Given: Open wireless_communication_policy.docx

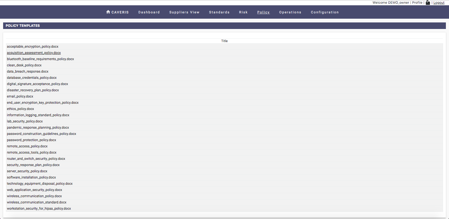Looking at the screenshot, I should point(34,196).
